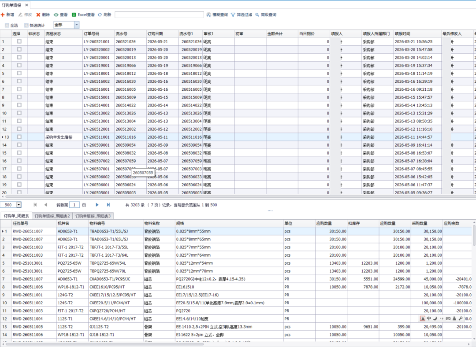Viewport: 476px width, 347px height.
Task: Go to next page arrow
Action: 97,205
